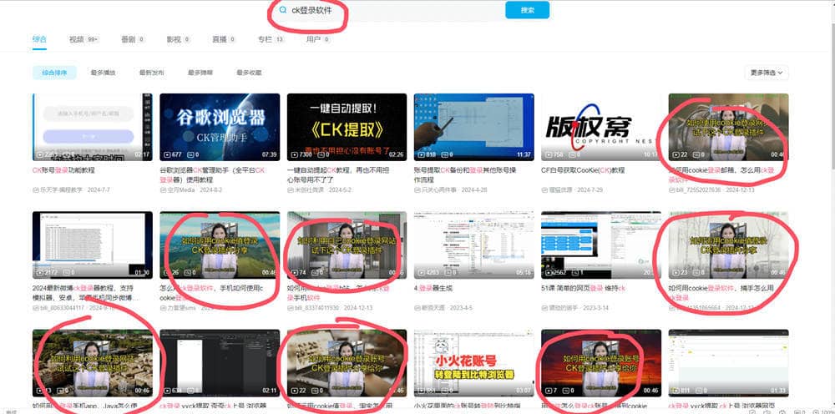The height and width of the screenshot is (414, 835).
Task: Click the play-count icon beside 4203
Action: pos(422,272)
